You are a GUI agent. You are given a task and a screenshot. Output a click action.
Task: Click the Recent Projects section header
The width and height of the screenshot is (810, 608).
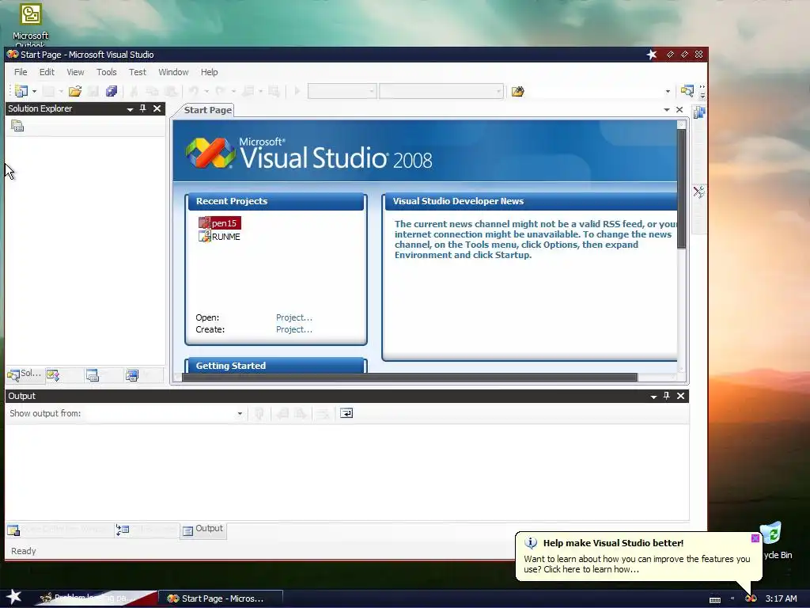coord(276,201)
